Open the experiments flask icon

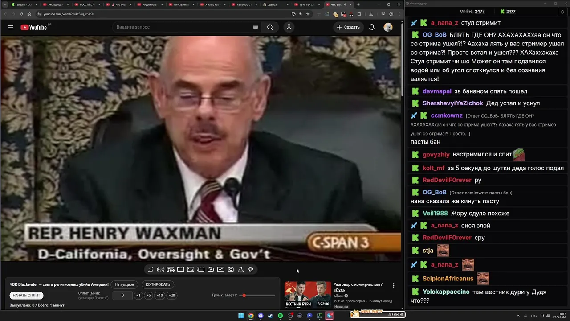241,269
